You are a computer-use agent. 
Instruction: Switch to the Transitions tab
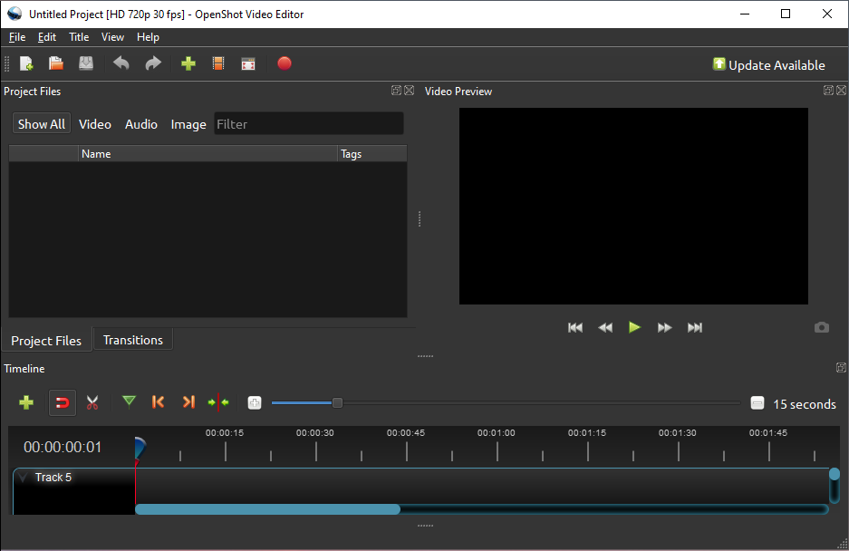point(133,340)
